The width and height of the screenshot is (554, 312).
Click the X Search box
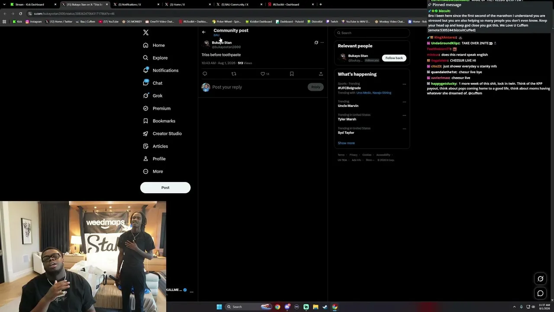(372, 33)
